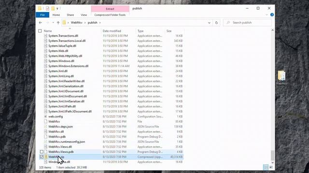Check the WebMcv.Views.pdb checkbox
Image resolution: width=309 pixels, height=173 pixels.
click(x=42, y=152)
